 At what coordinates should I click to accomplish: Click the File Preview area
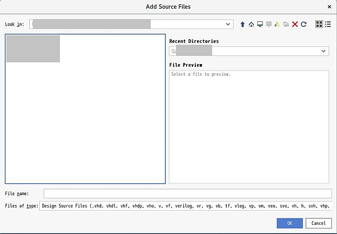point(249,127)
